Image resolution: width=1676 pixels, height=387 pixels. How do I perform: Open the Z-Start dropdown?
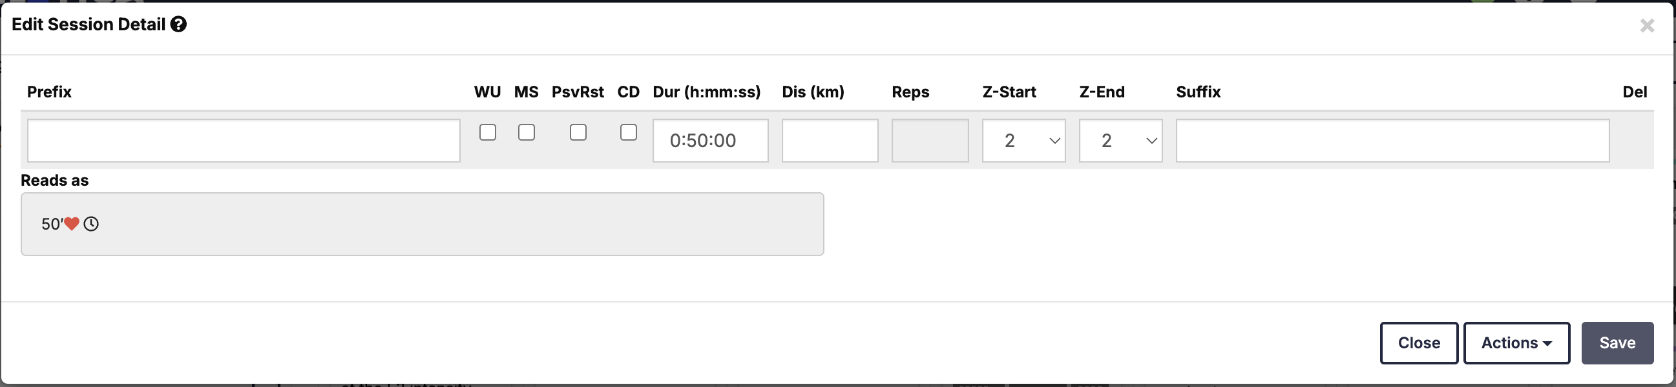pyautogui.click(x=1023, y=140)
